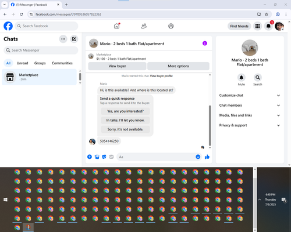Open Chats options three-dot menu

(x=63, y=39)
